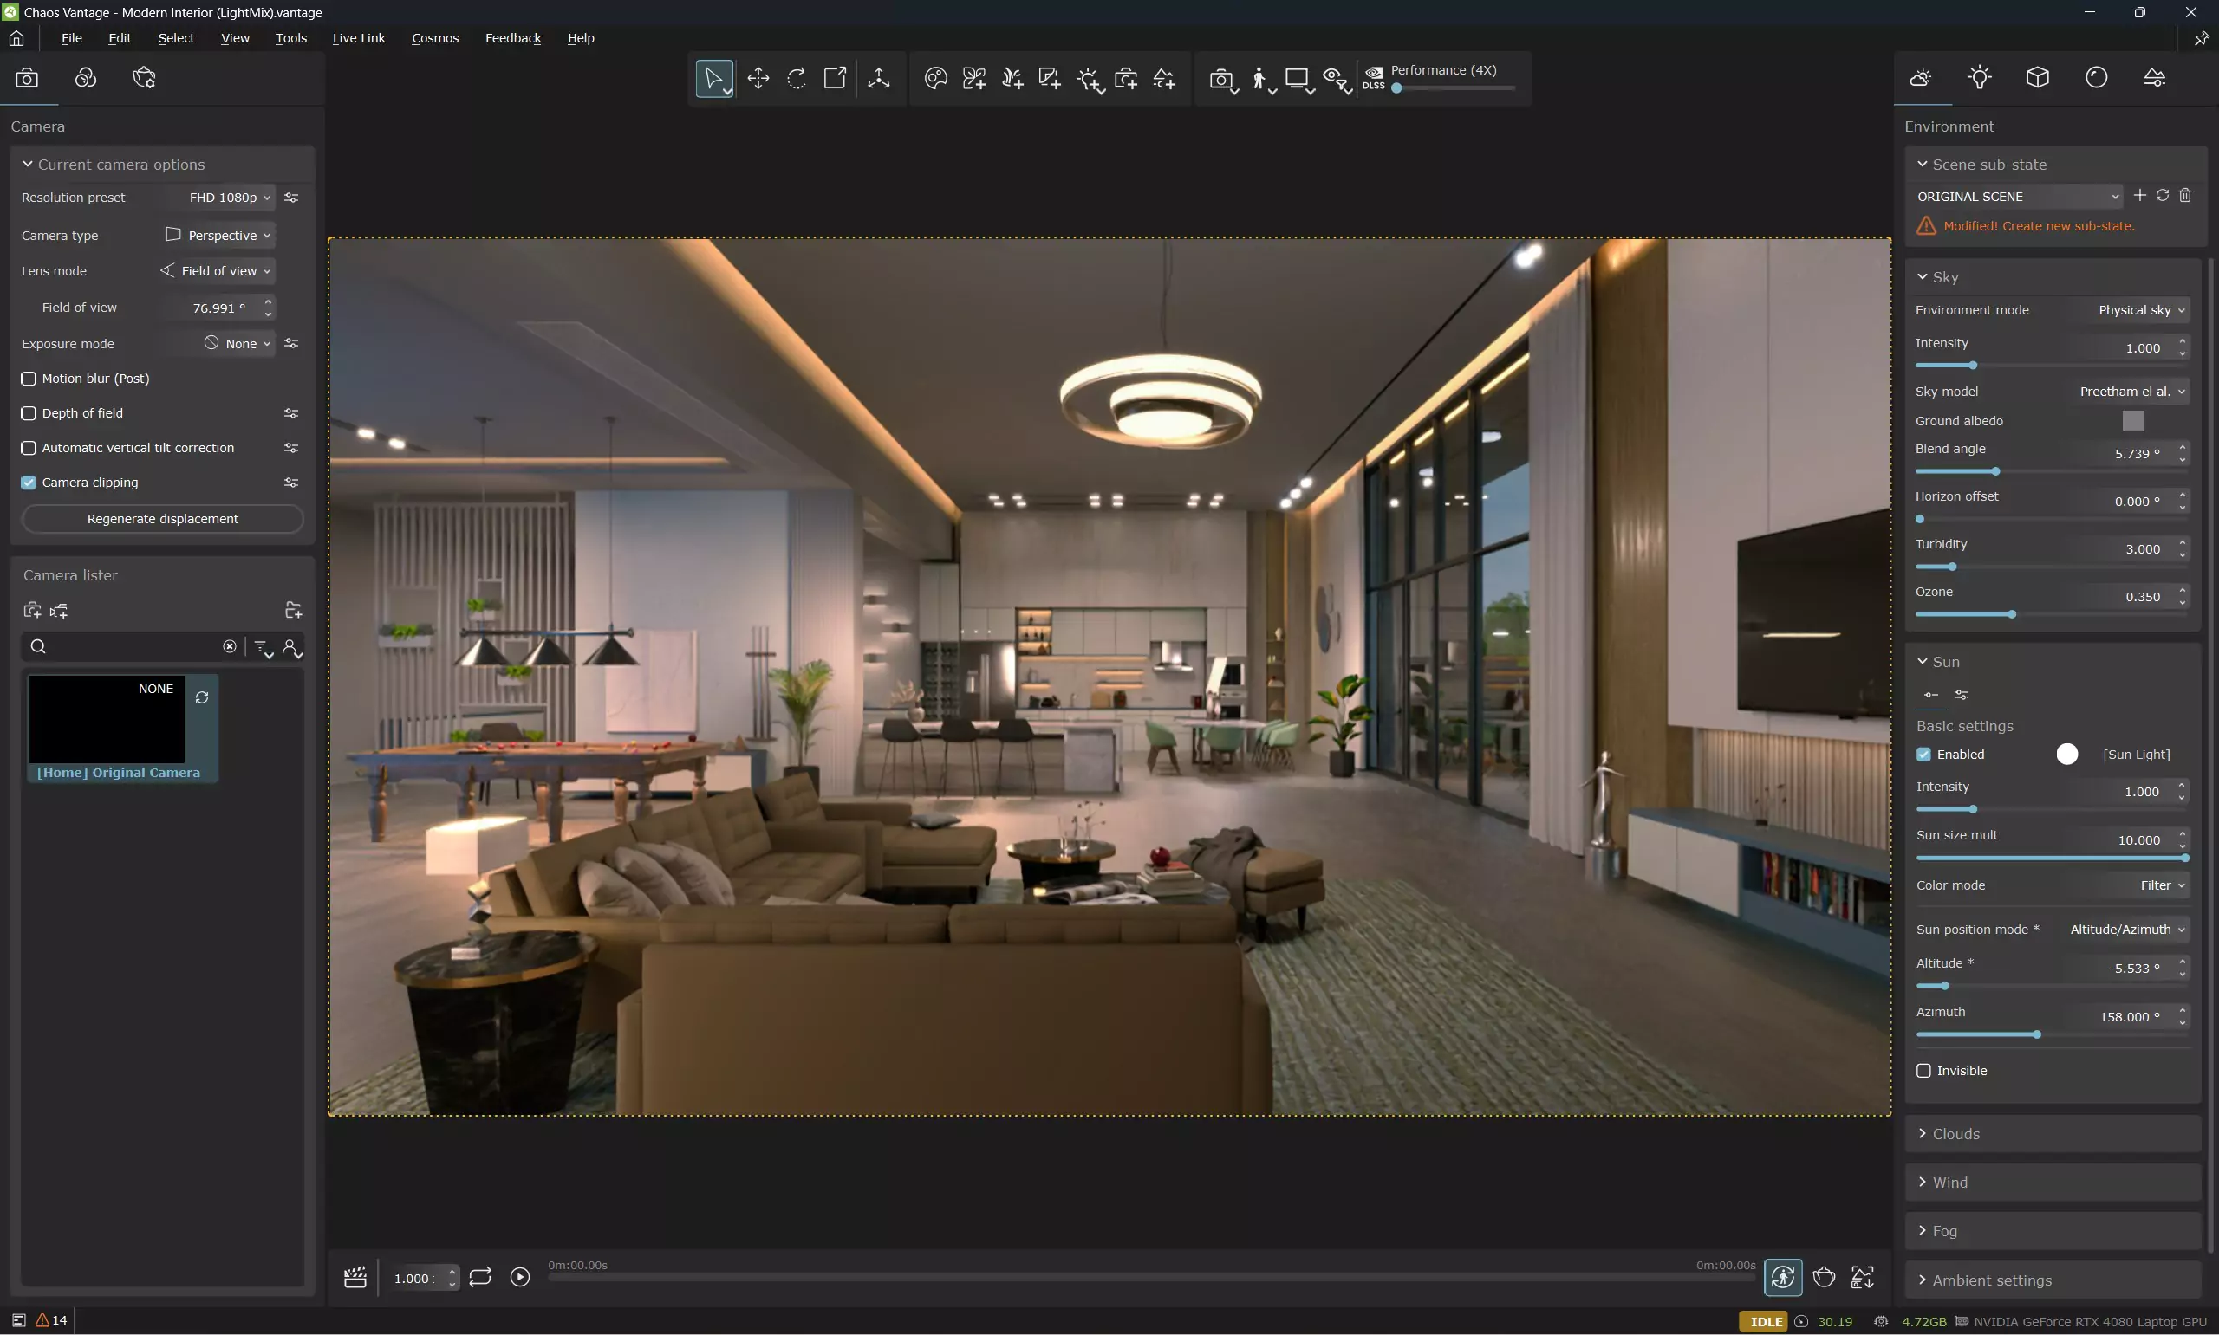Delete sub-state with trash icon
The image size is (2219, 1335).
click(2186, 195)
